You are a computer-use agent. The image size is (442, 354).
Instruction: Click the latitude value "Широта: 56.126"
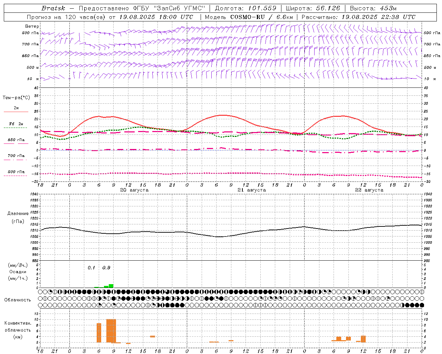point(313,8)
